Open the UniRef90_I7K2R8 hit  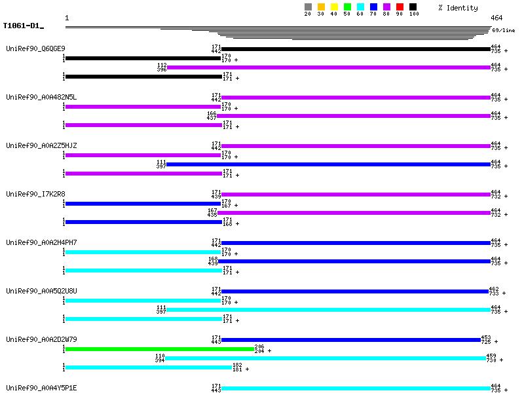click(x=35, y=194)
